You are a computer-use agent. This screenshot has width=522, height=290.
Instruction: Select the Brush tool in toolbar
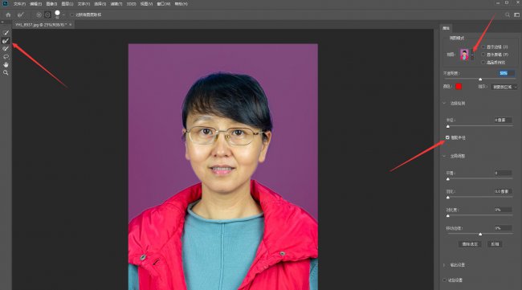[x=6, y=49]
